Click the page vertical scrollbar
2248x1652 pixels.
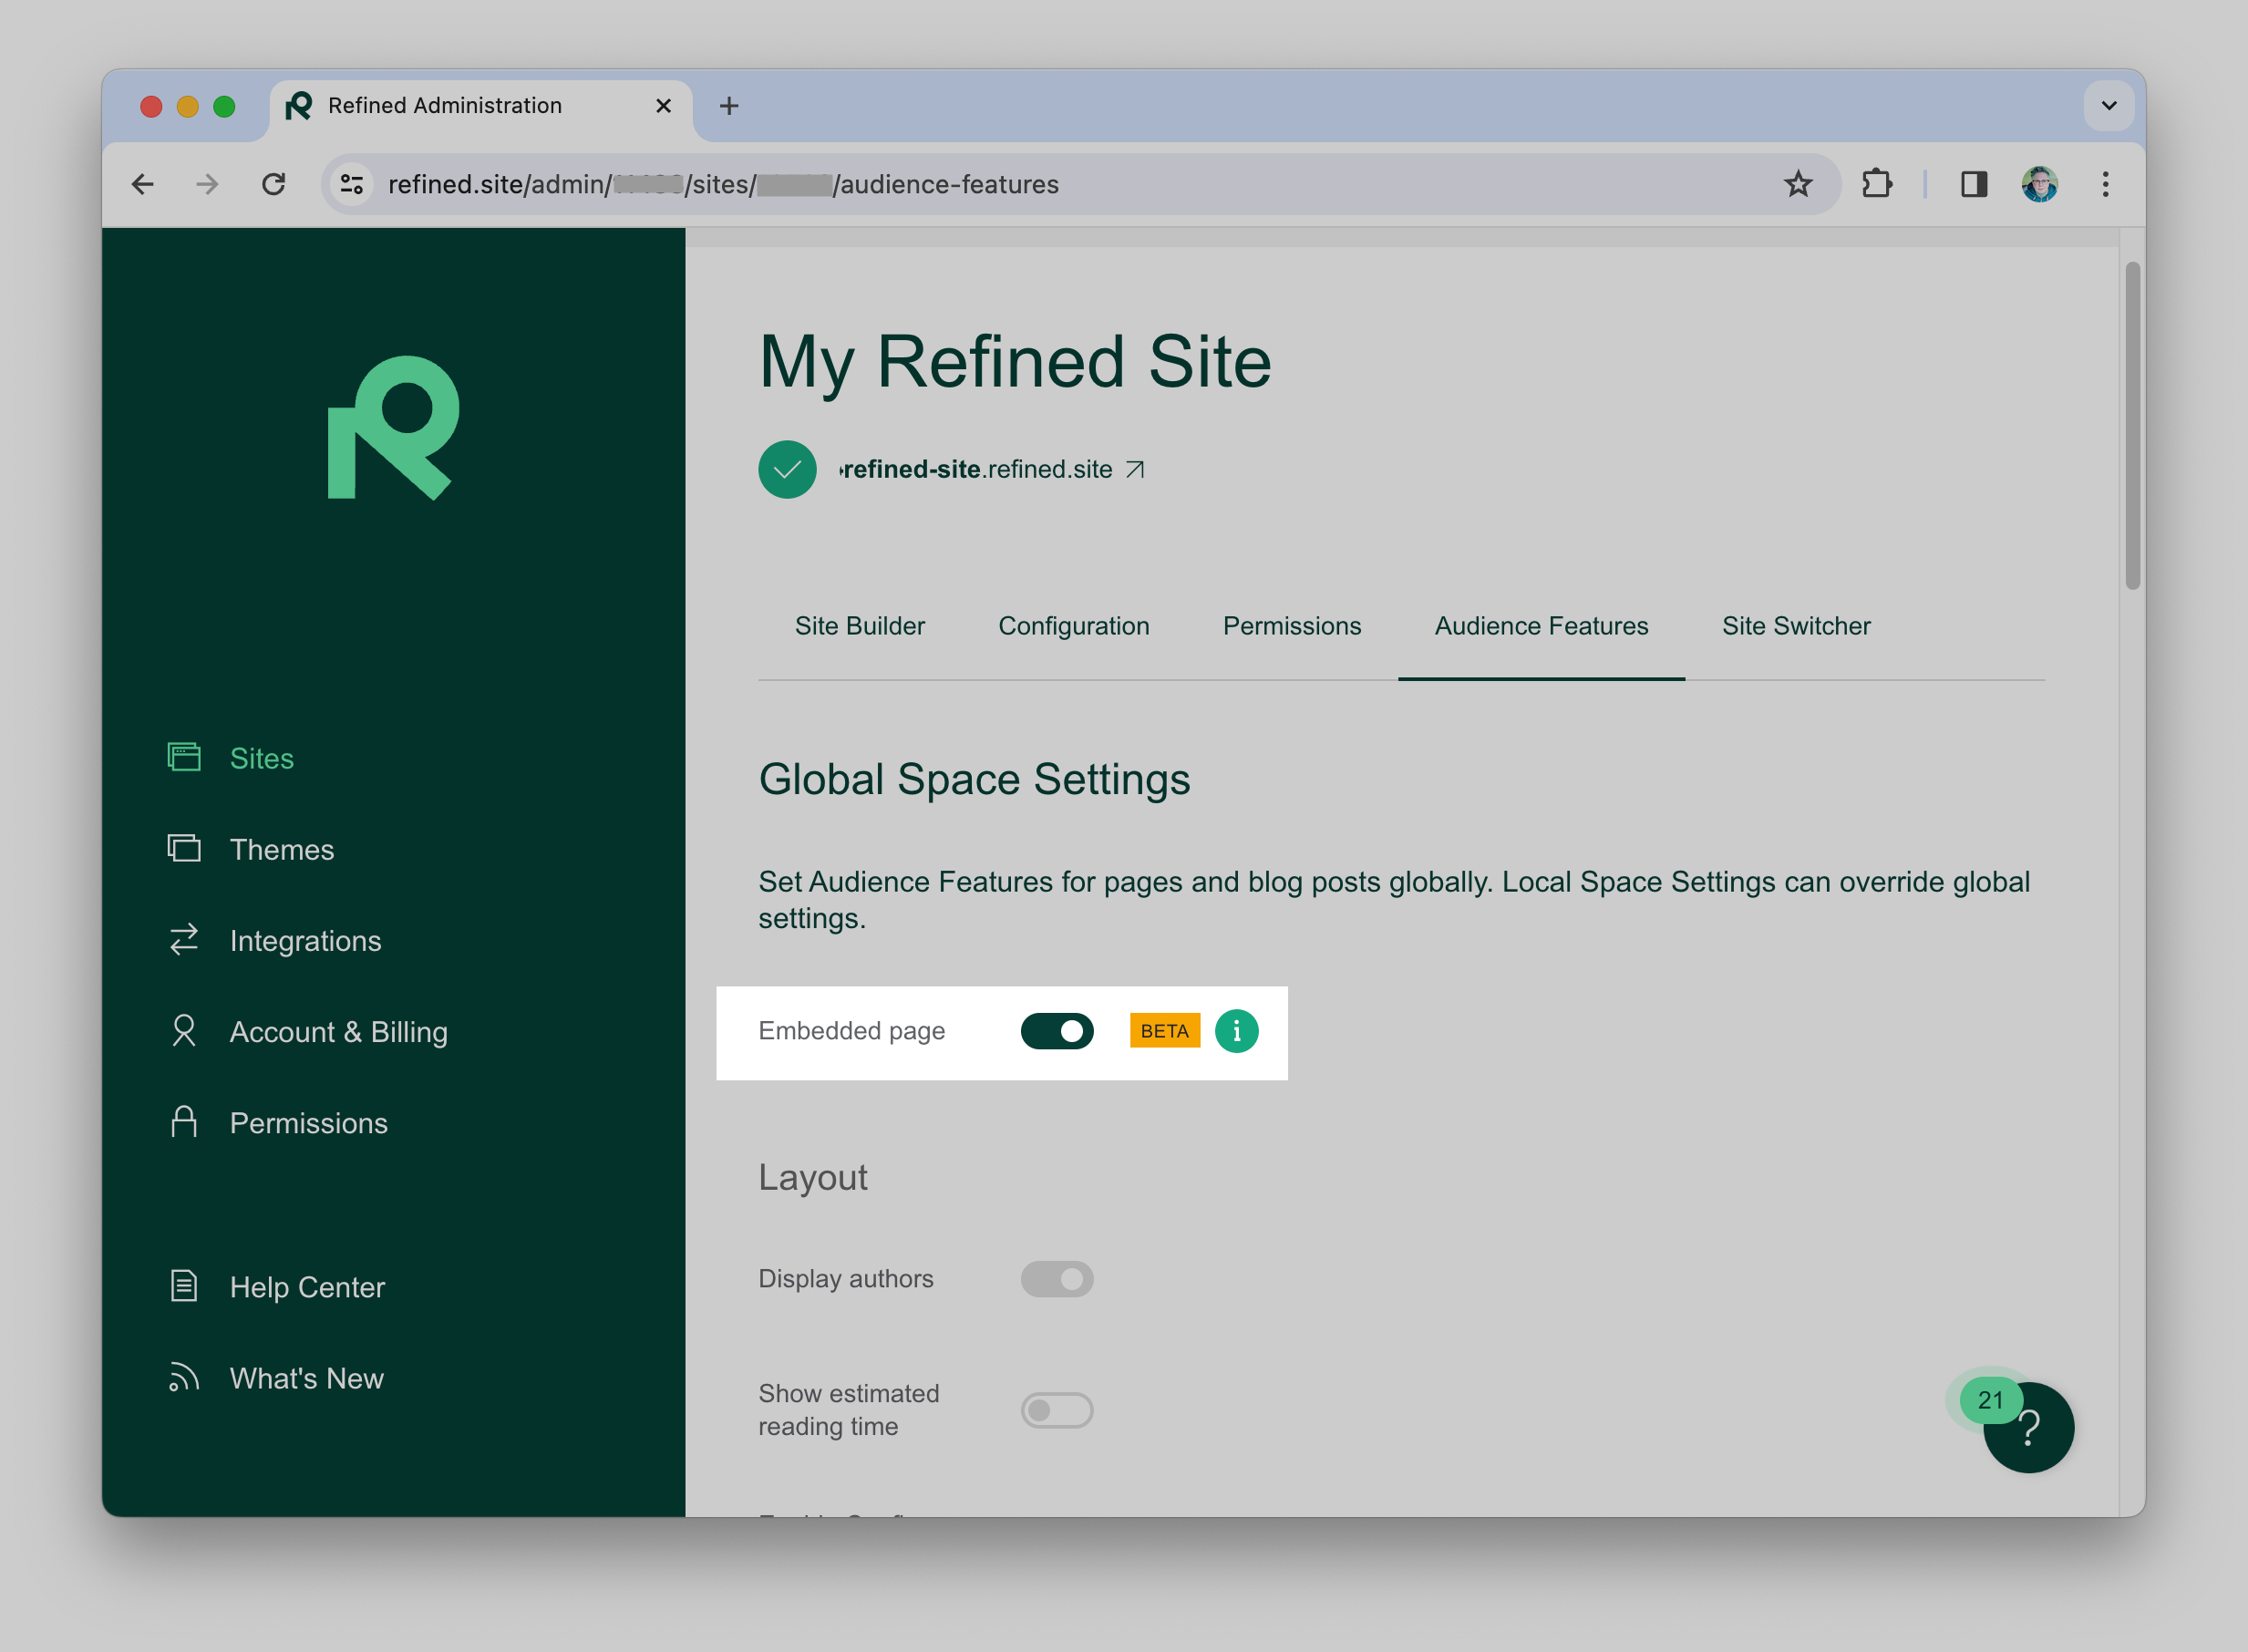2132,426
